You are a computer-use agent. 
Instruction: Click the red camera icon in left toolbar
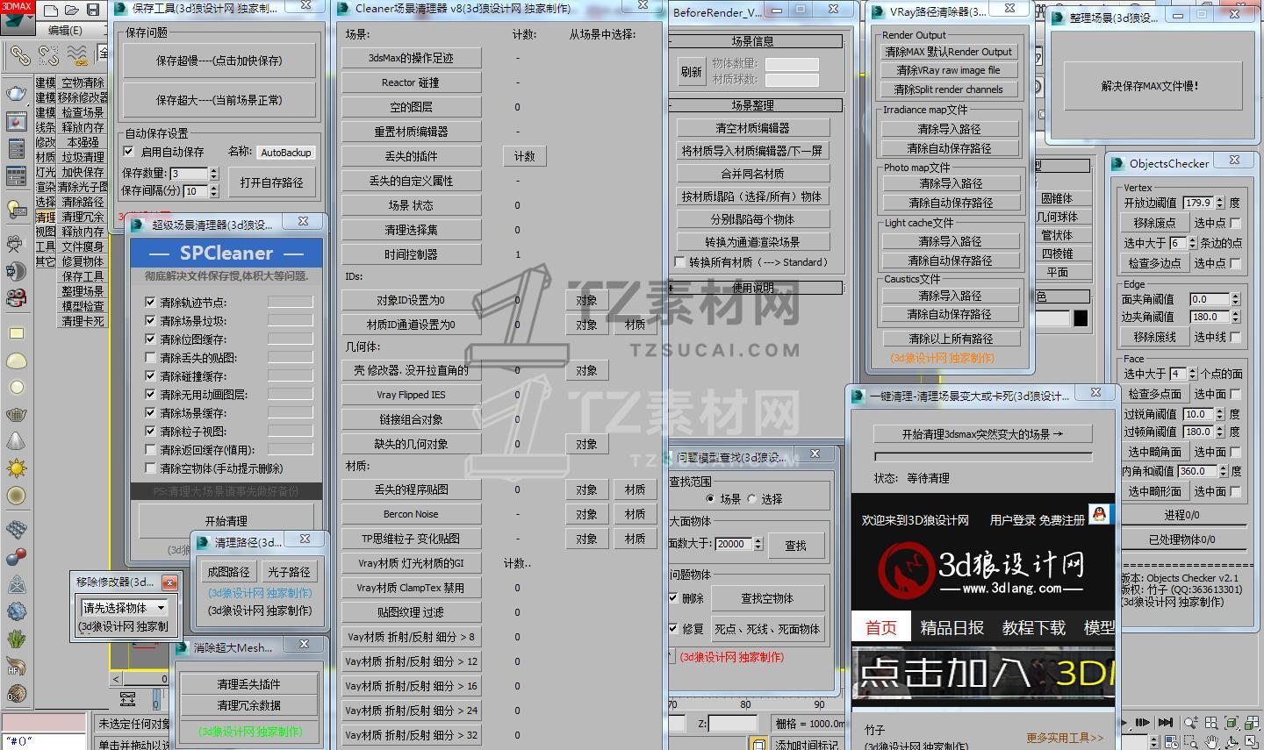tap(16, 299)
